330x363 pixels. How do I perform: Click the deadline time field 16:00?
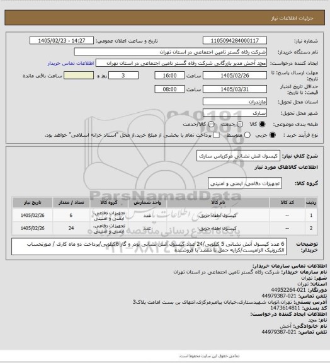click(x=169, y=76)
